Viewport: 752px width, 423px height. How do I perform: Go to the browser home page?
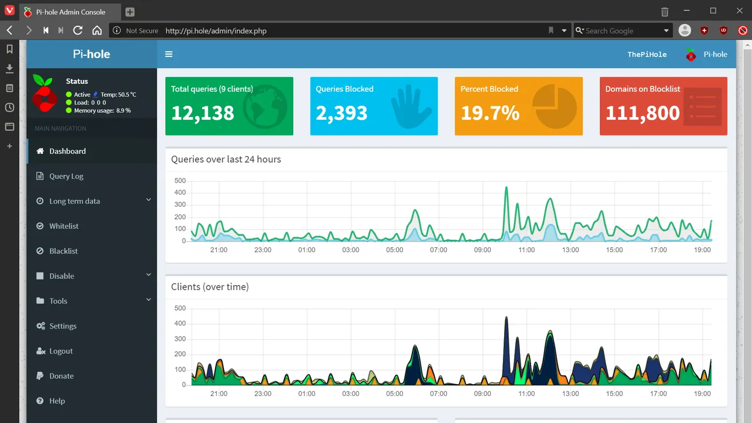click(x=97, y=31)
